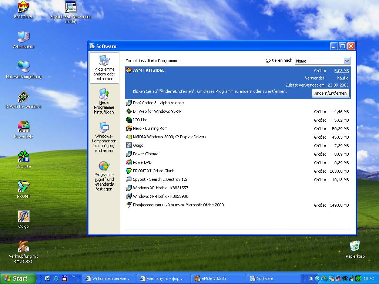Minimize the Software window

click(x=334, y=46)
